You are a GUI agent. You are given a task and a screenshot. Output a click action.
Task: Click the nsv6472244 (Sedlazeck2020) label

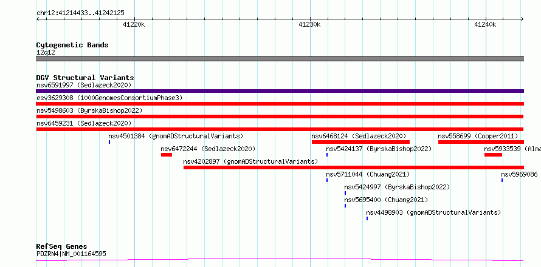tap(208, 149)
